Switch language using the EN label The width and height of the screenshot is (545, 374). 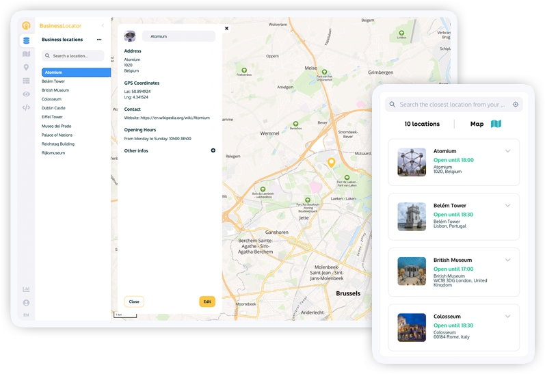(x=26, y=315)
